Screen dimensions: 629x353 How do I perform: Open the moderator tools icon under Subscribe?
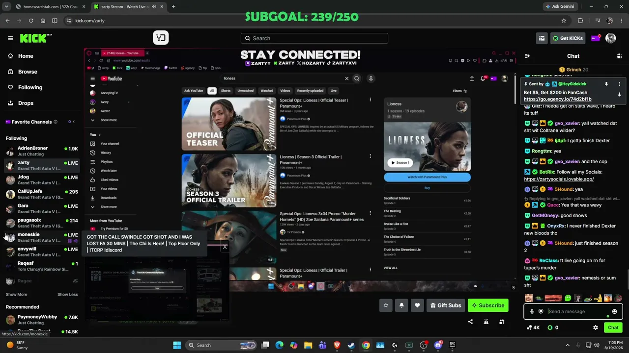[x=502, y=322]
